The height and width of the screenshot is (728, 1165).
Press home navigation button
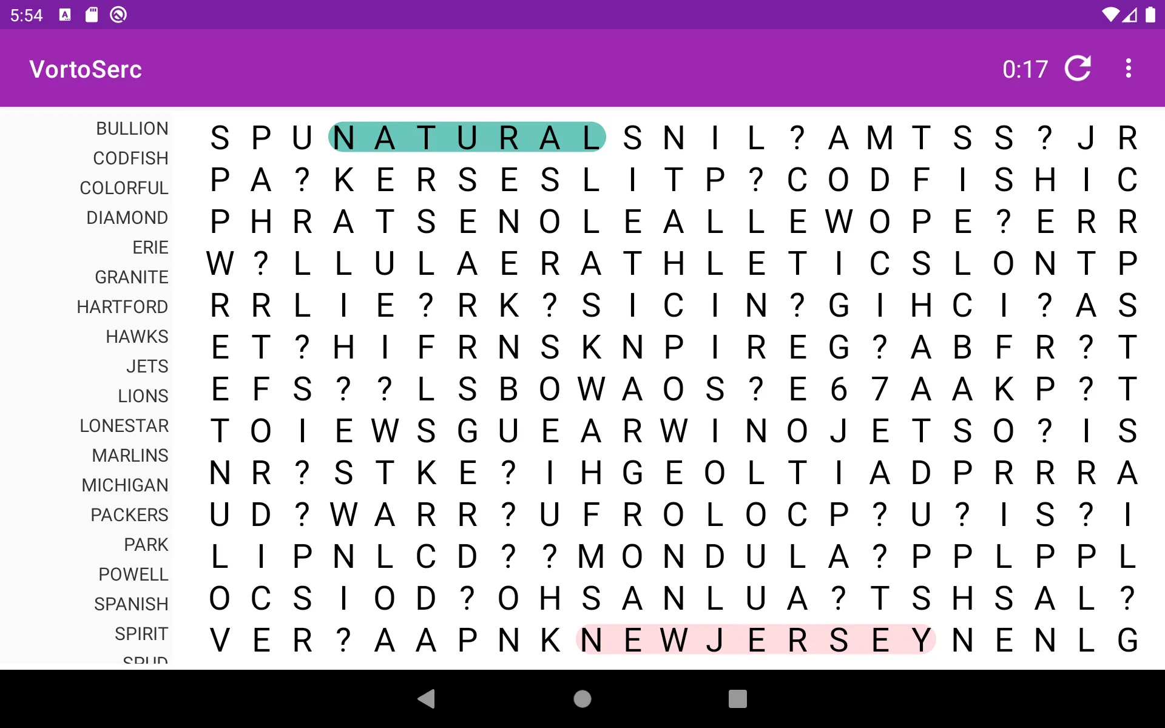point(582,700)
